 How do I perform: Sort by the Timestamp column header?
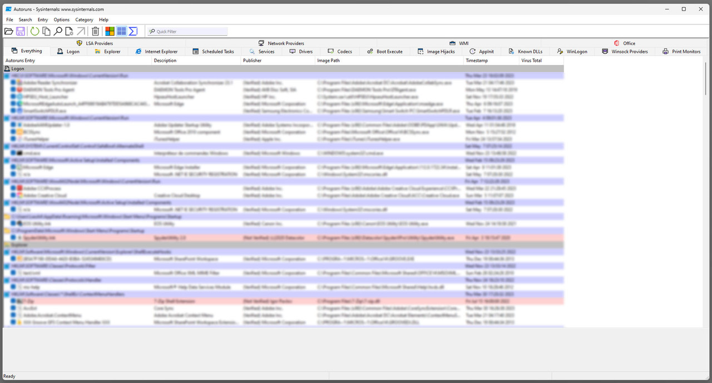(x=491, y=61)
